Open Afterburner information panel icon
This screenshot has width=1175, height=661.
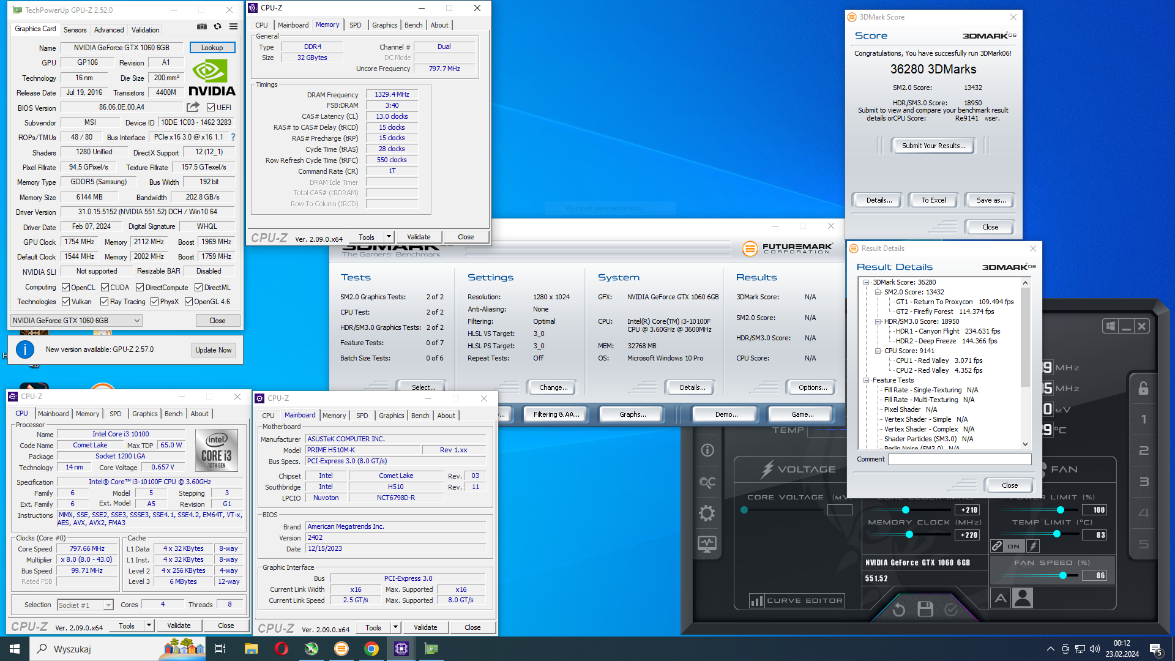coord(707,450)
